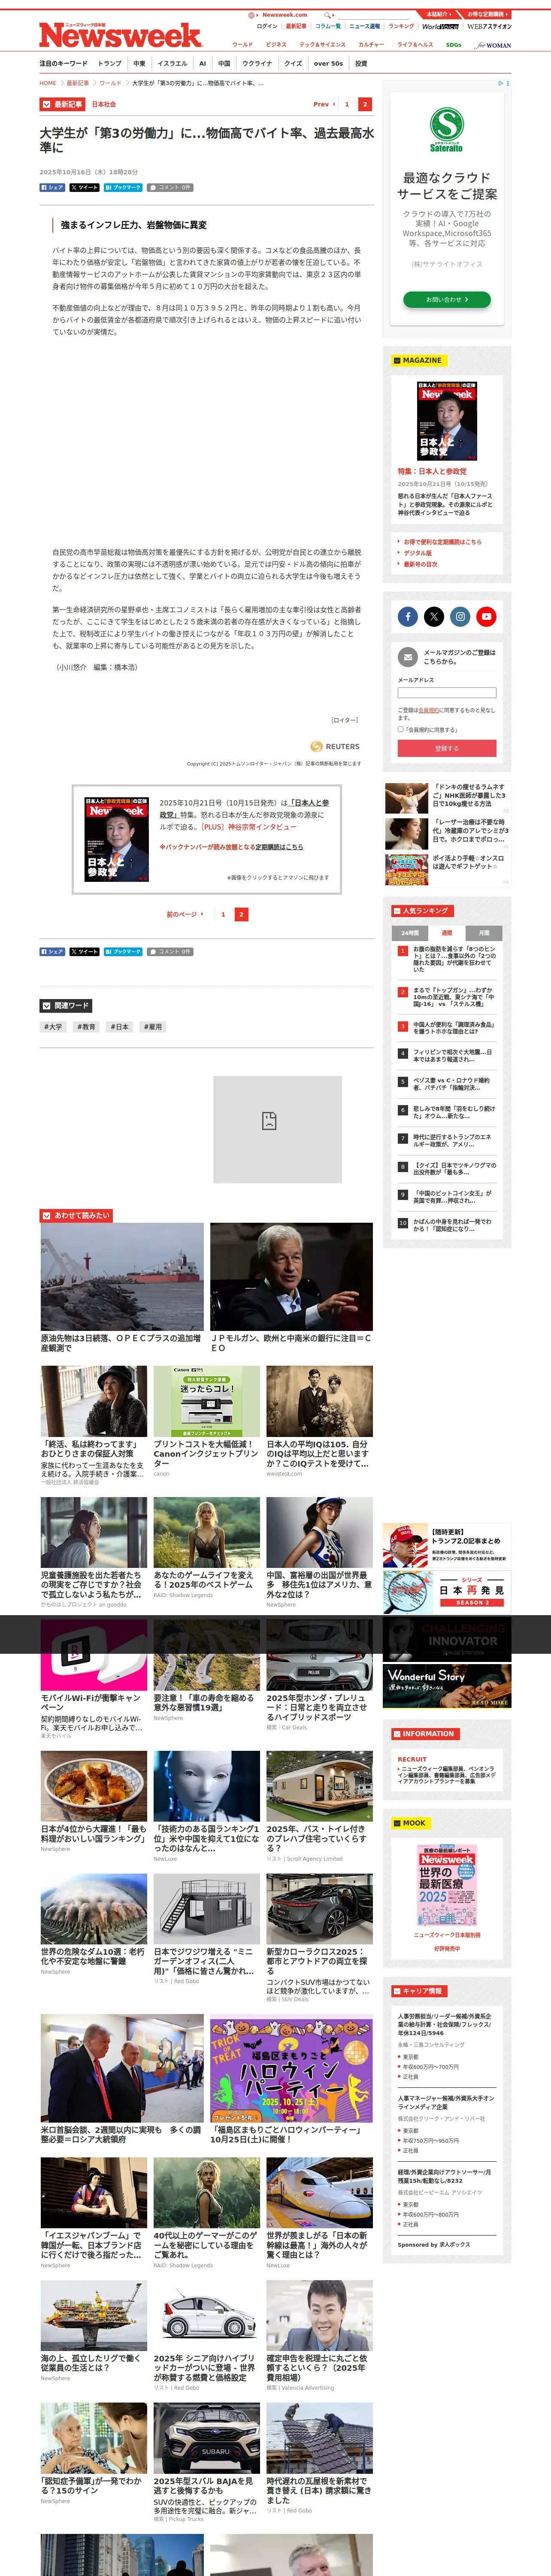Open 投資 nav item
The width and height of the screenshot is (551, 2576).
(361, 63)
